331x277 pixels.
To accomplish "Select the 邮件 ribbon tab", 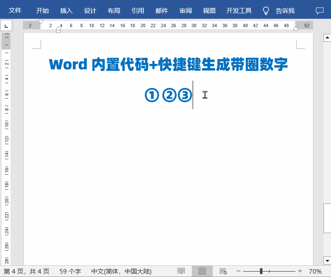I will [162, 10].
